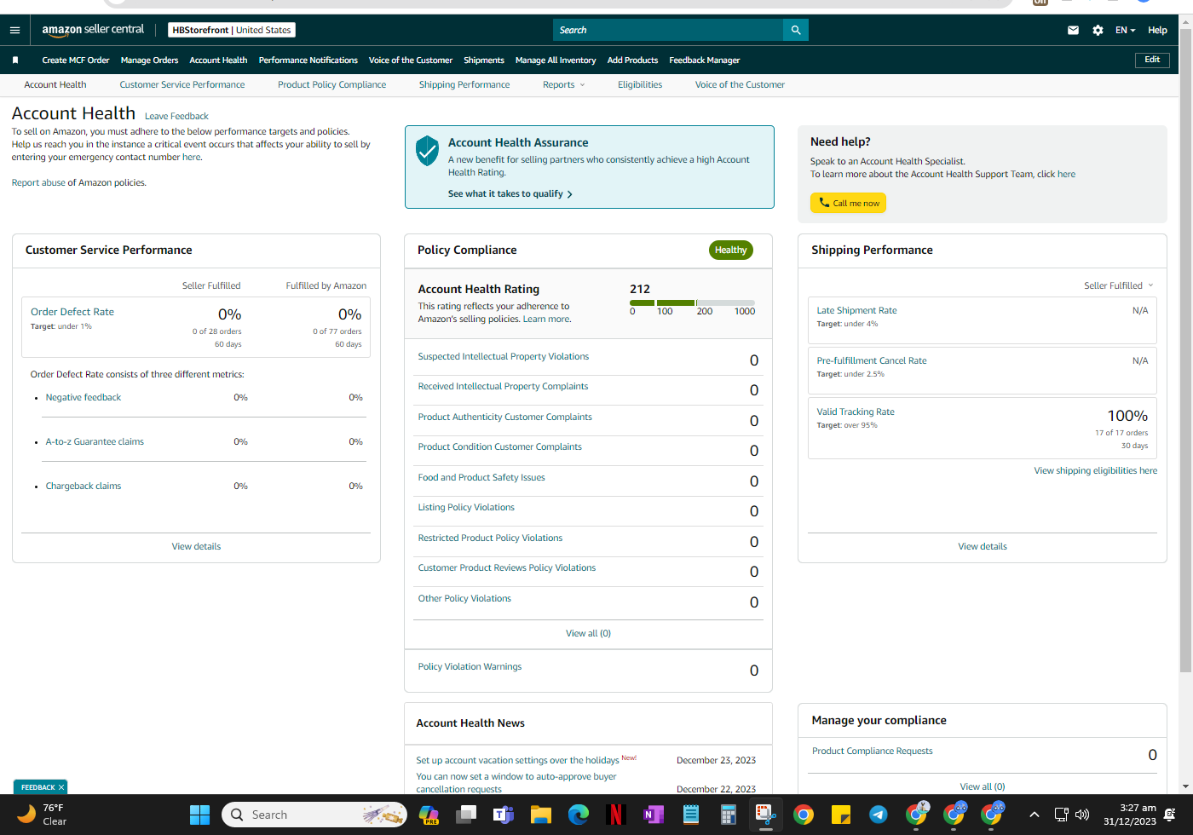This screenshot has width=1193, height=835.
Task: Show hidden system tray icons
Action: click(x=1035, y=815)
